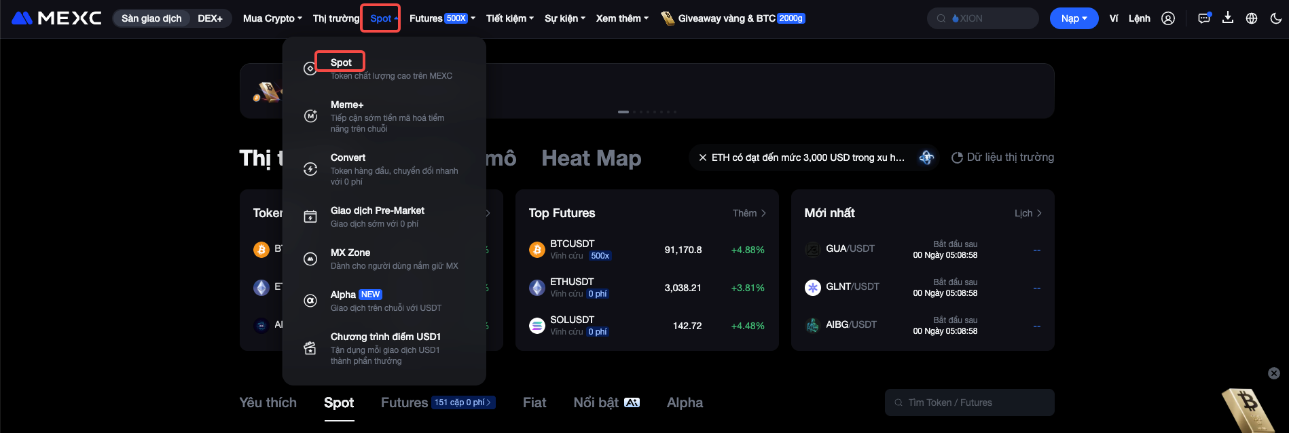Screen dimensions: 1289x433
Task: Expand the Mua Crypto menu
Action: coord(272,18)
